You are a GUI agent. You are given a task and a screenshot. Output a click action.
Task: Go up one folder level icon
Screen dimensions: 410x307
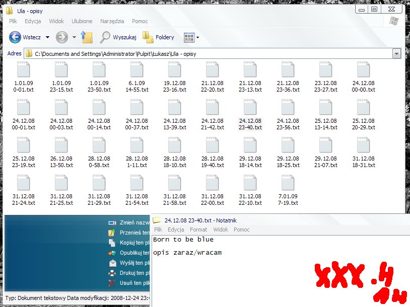point(87,37)
